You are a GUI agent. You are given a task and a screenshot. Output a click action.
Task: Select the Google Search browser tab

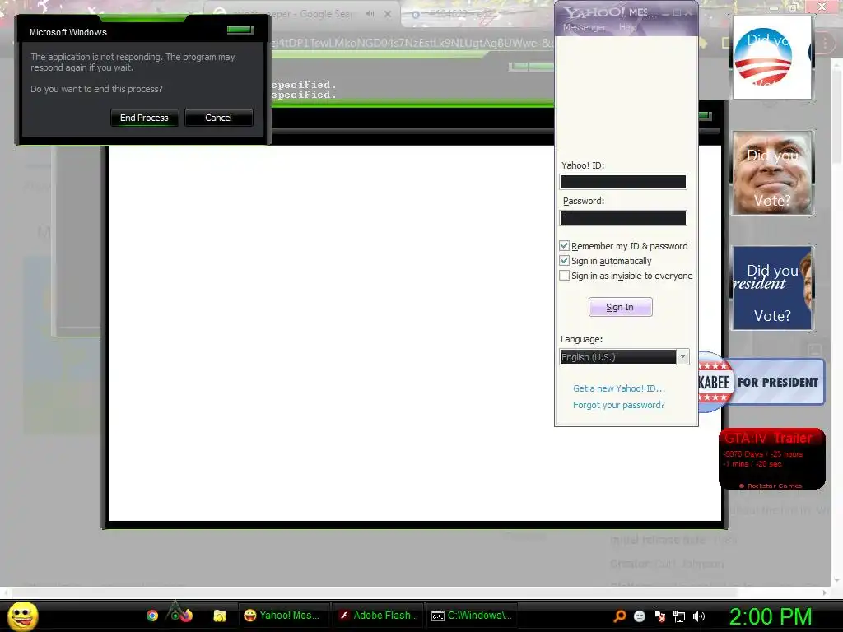[x=301, y=14]
